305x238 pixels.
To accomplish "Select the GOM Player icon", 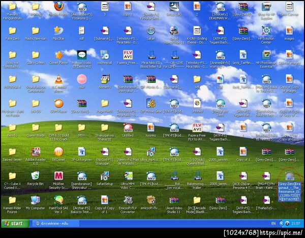I will coord(58,104).
